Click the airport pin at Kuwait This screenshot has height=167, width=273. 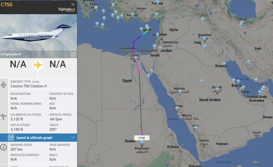(224, 63)
